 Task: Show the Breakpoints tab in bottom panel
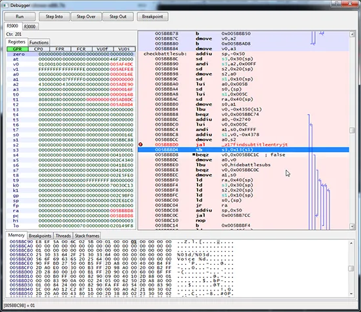tap(40, 236)
